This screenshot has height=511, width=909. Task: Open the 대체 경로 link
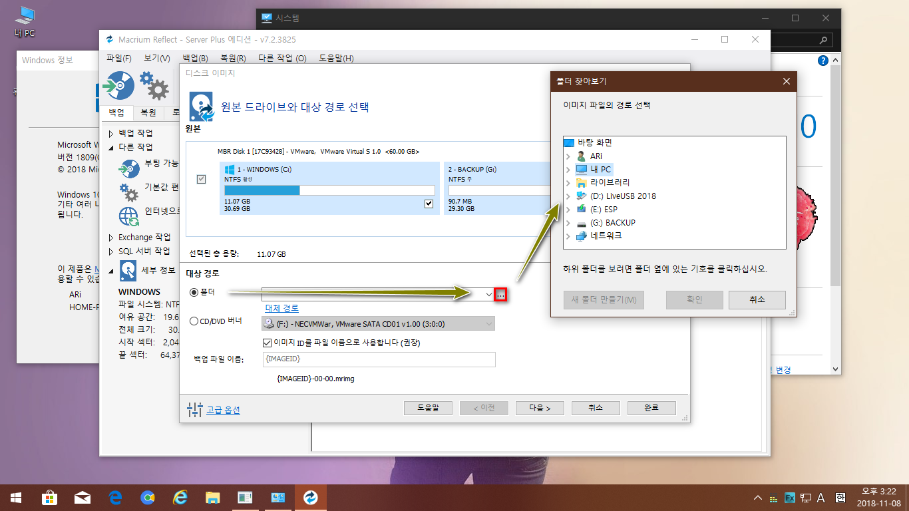[x=282, y=308]
